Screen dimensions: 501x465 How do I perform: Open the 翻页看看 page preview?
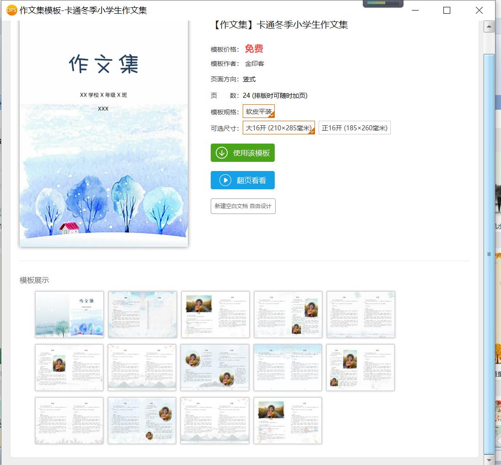[243, 180]
